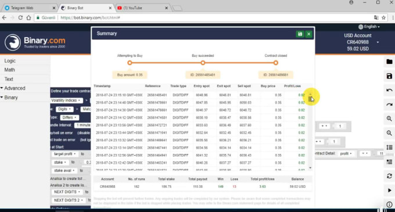The image size is (395, 212).
Task: Click the Binary.com logo
Action: 35,42
